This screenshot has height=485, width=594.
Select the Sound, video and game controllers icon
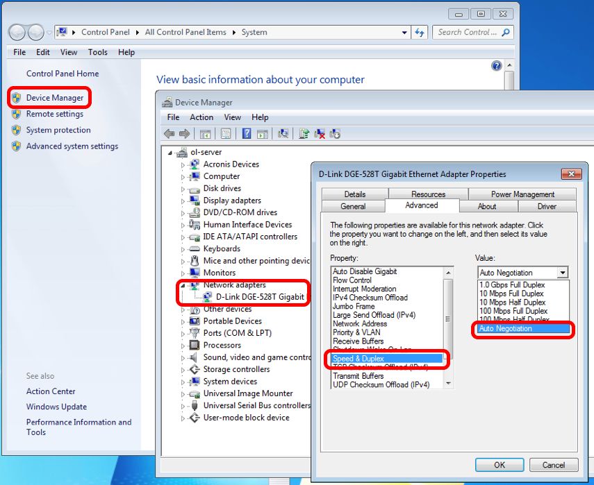pos(194,357)
